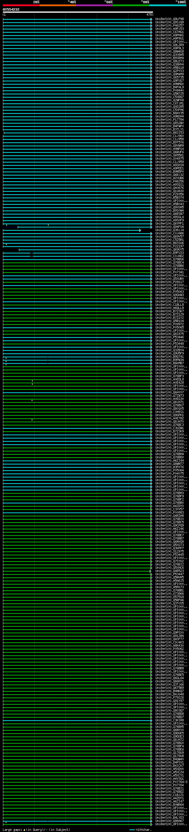Click the tick mark starting UniRef100_Q94FU4 alignment
This screenshot has height=832, width=189.
(18, 227)
